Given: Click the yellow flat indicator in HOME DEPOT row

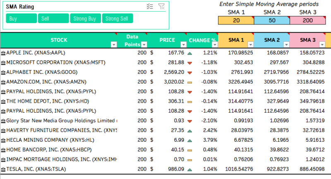Looking at the screenshot, I should tap(190, 102).
